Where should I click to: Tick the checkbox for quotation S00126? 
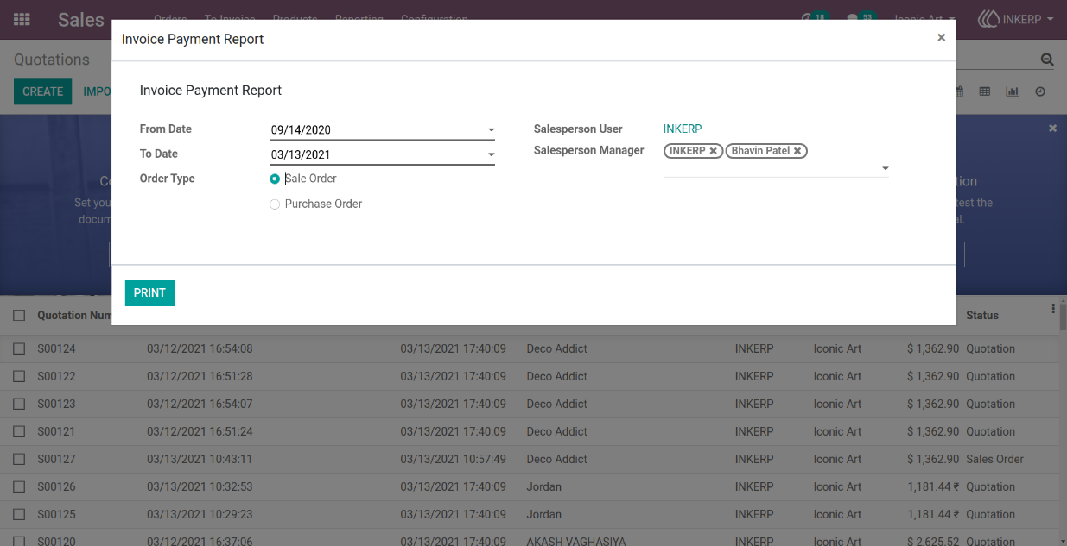[x=19, y=487]
